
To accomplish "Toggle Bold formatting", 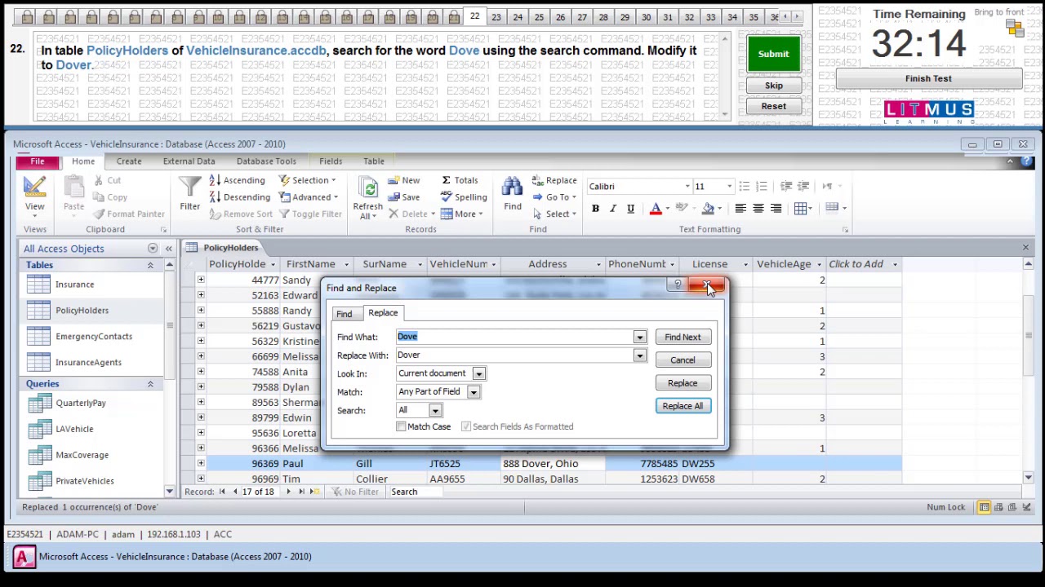I will click(x=595, y=209).
